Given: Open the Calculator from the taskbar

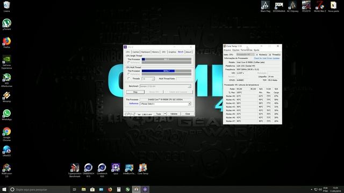Looking at the screenshot, I should click(119, 189).
